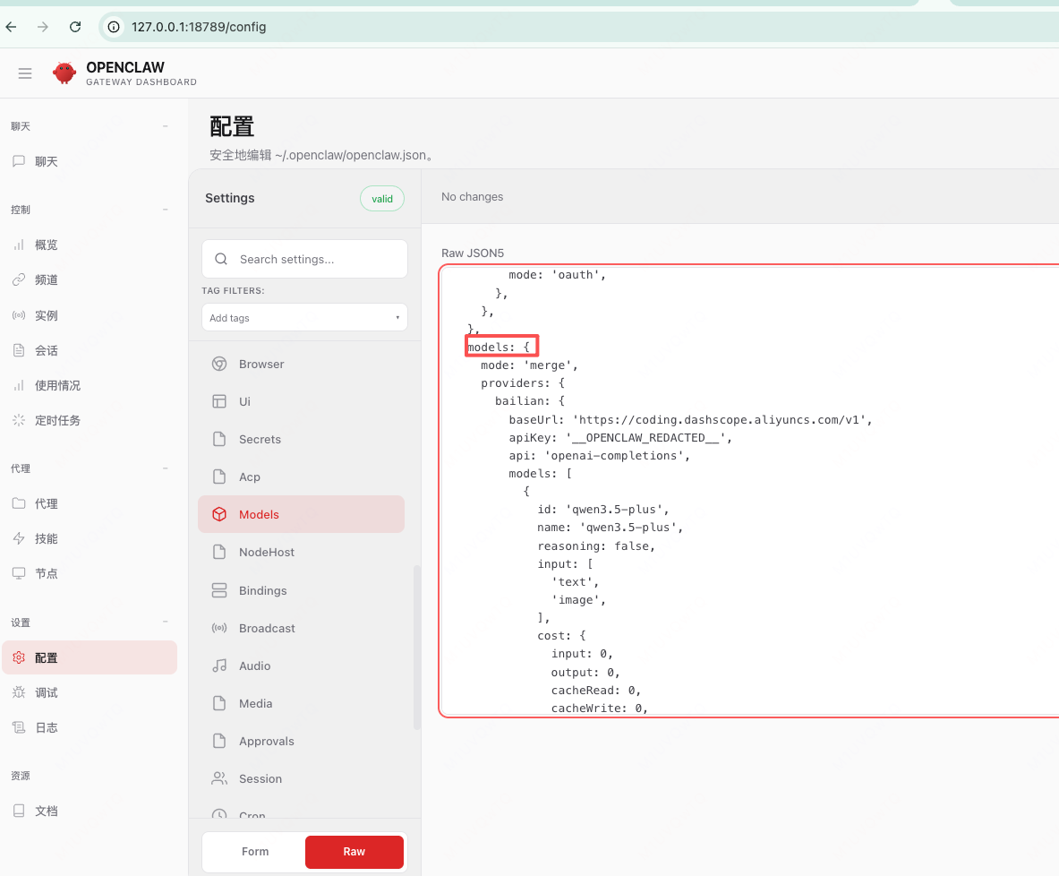Click the GATEWAY DASHBOARD subtitle

click(141, 82)
